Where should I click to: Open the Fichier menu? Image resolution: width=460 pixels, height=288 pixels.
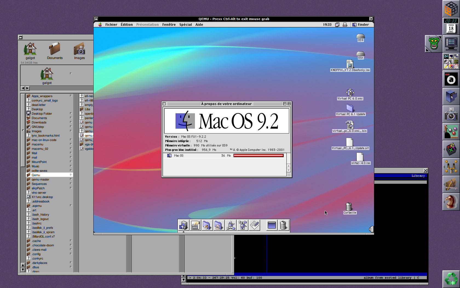pyautogui.click(x=111, y=24)
